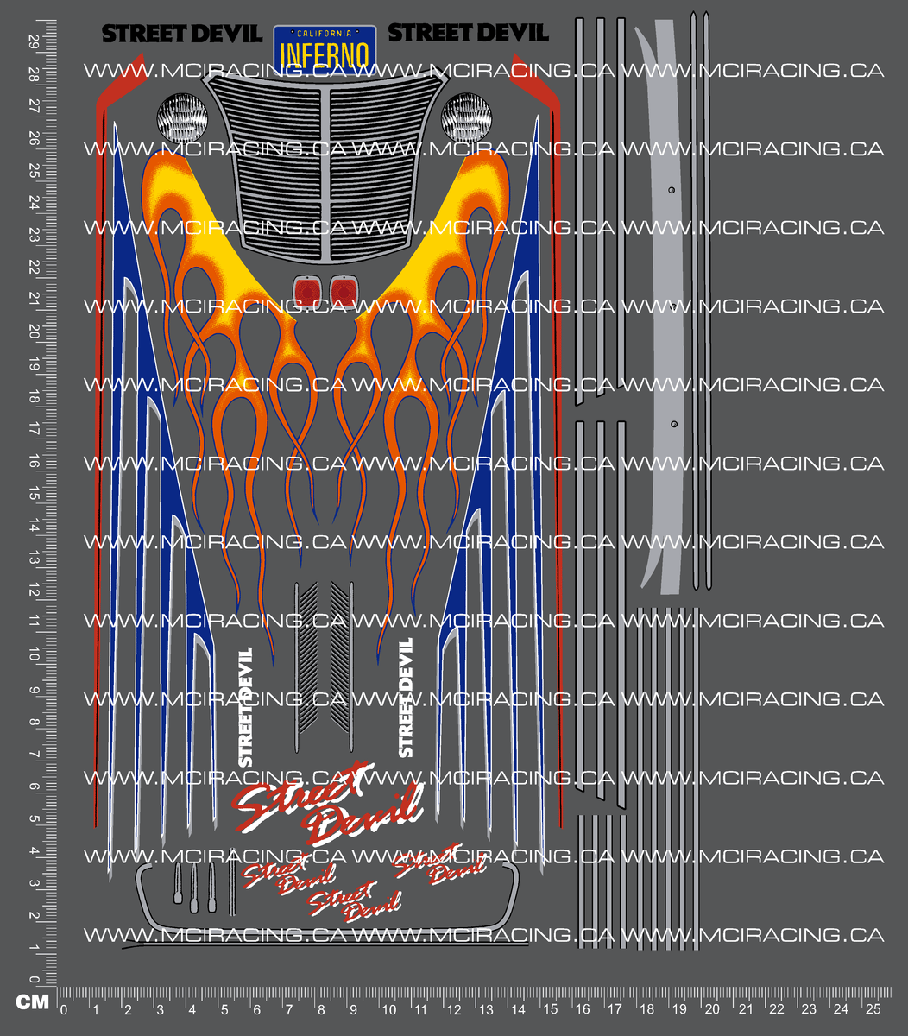
Task: Select the left vertical white STREET DEVIL text
Action: coord(246,706)
